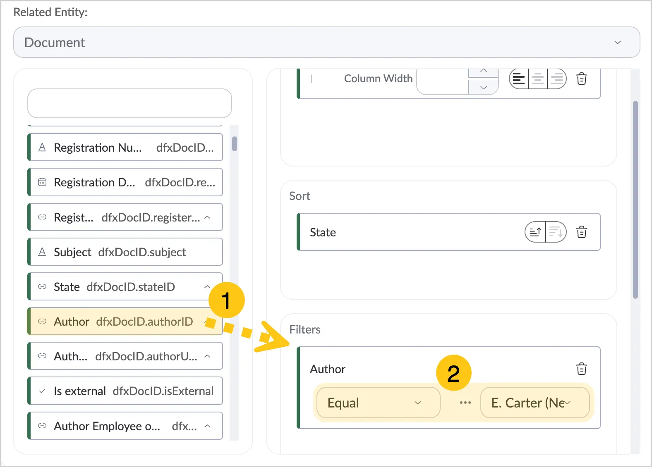Click the right settings panel scrollbar
Screen dimensions: 652x467
pos(635,200)
